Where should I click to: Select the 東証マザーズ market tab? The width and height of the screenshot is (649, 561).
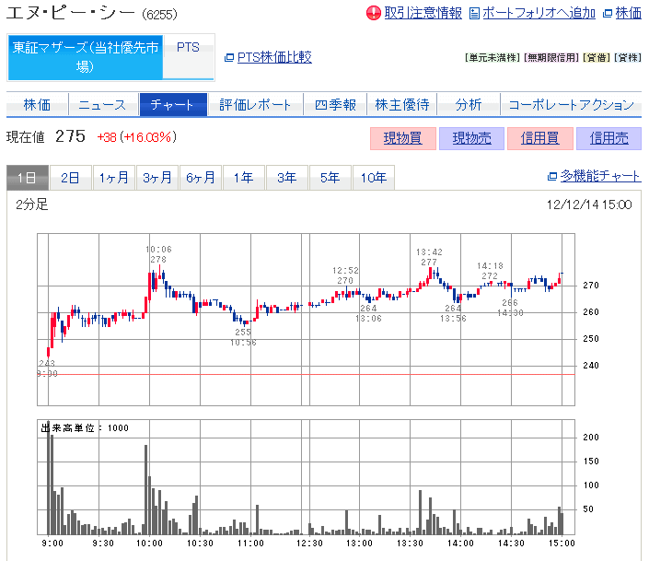click(86, 57)
